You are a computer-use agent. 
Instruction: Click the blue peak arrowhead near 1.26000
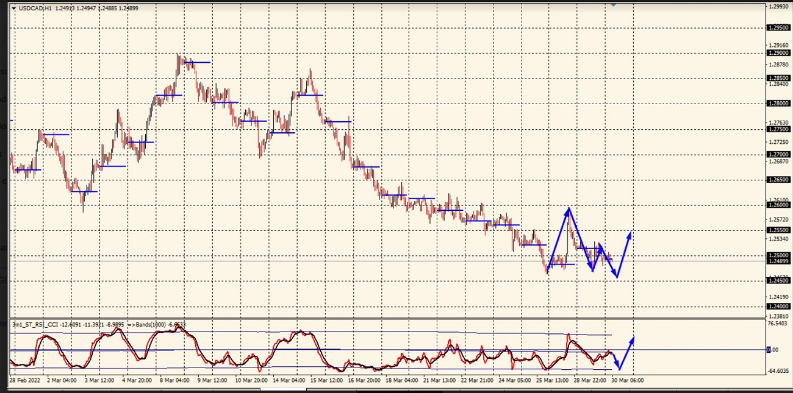click(569, 210)
